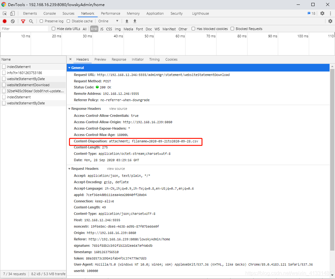The image size is (335, 279).
Task: Click the 50 ms timeline marker
Action: [149, 36]
